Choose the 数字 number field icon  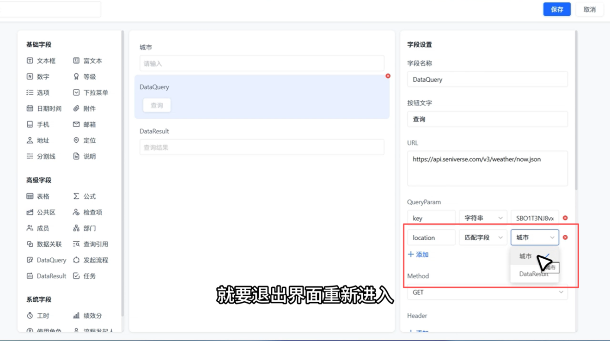coord(30,77)
